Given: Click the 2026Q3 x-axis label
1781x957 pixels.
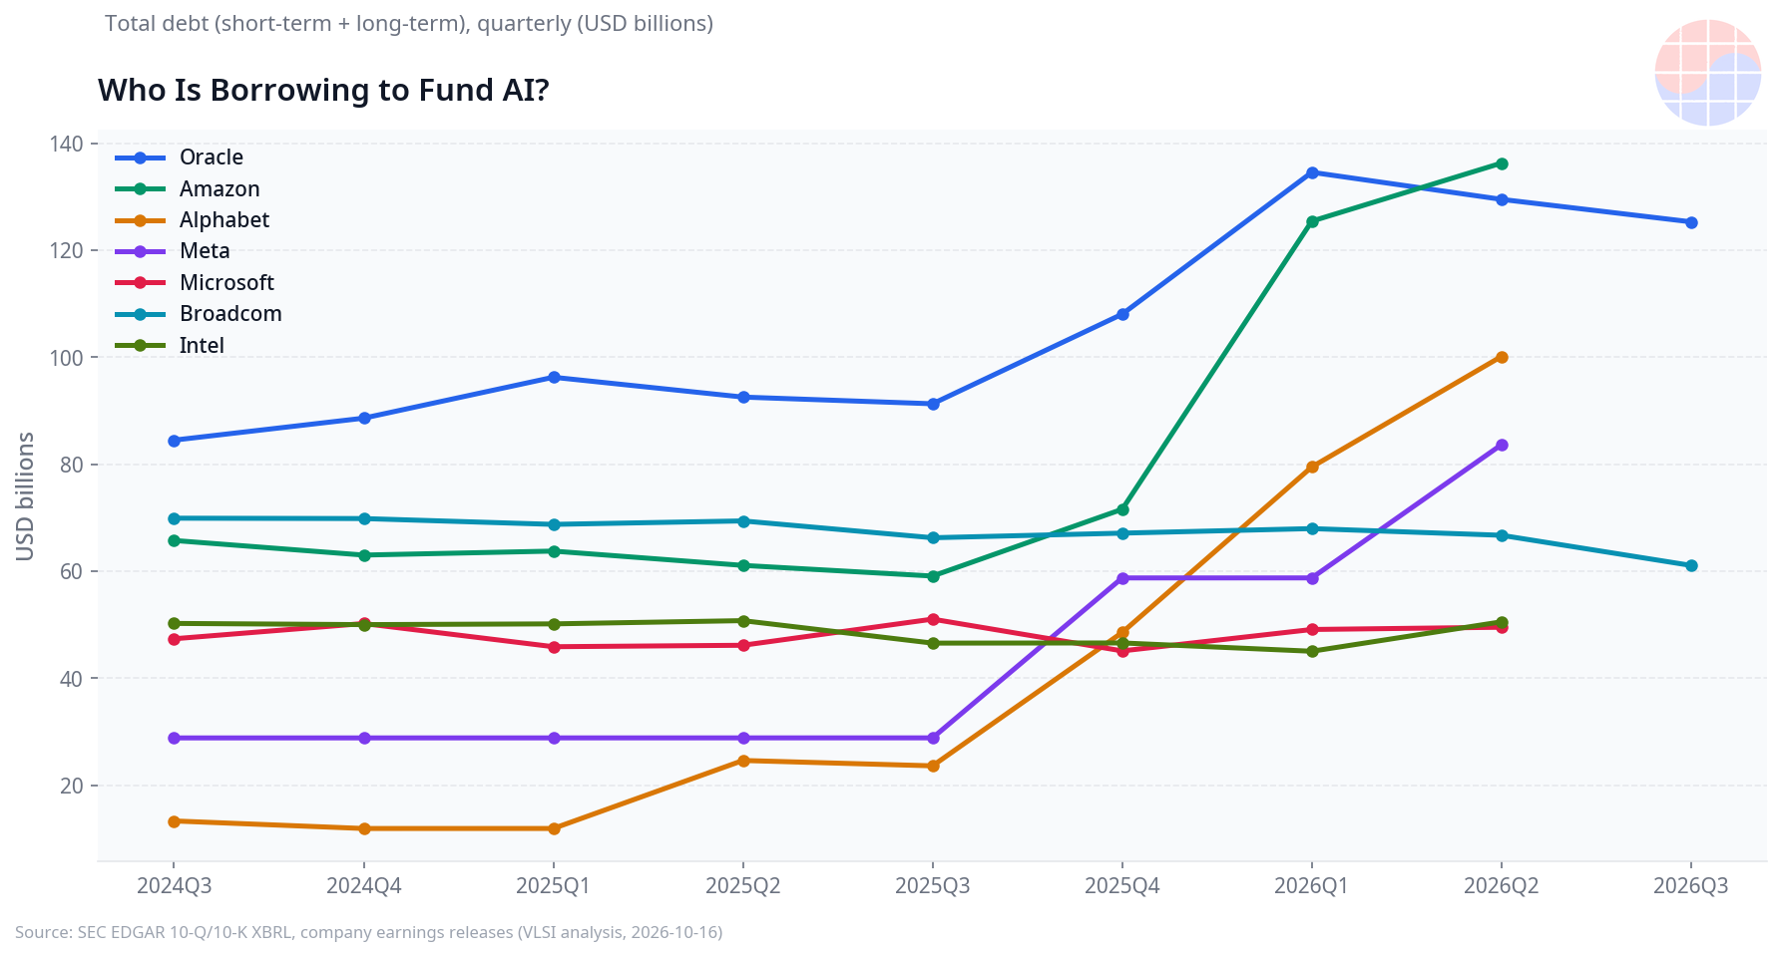Looking at the screenshot, I should coord(1691,886).
